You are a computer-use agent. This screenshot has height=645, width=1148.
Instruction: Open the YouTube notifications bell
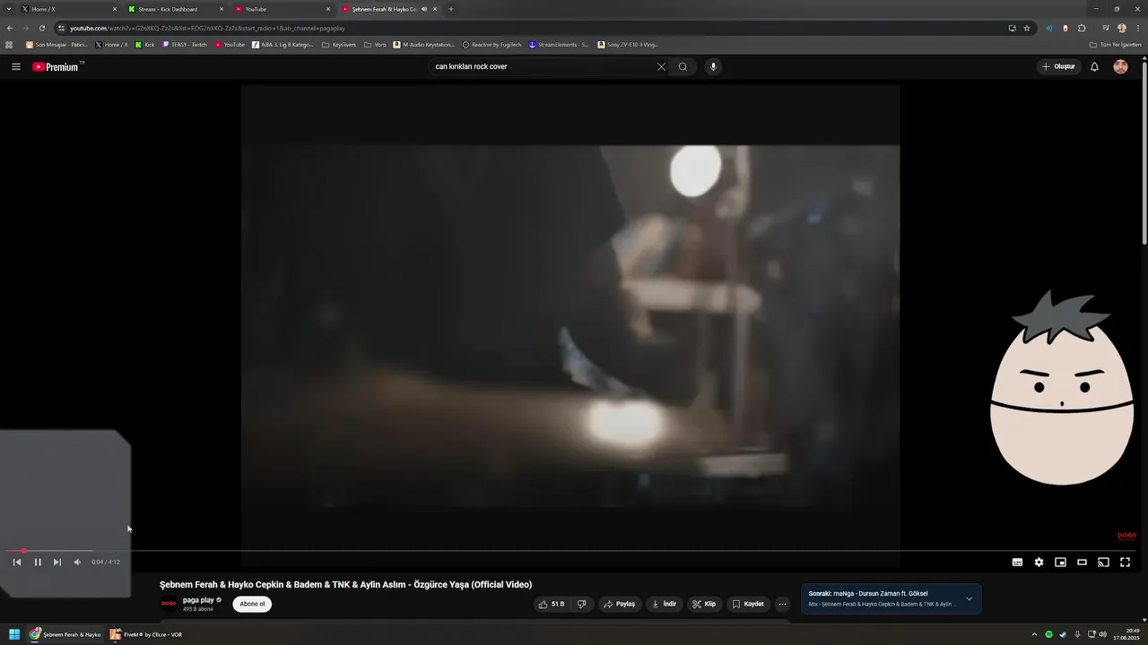coord(1094,66)
